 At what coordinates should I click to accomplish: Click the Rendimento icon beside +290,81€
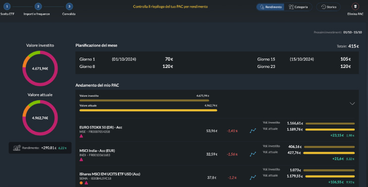17,148
